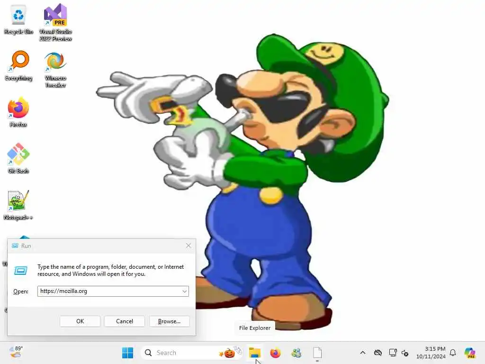Open Visual Studio 2022 Preview shortcut

point(55,22)
